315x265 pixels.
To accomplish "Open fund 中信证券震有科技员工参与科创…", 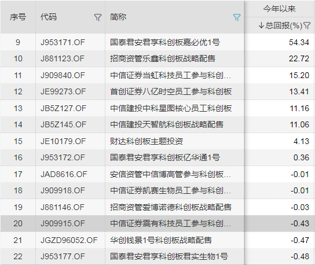I will tap(170, 223).
